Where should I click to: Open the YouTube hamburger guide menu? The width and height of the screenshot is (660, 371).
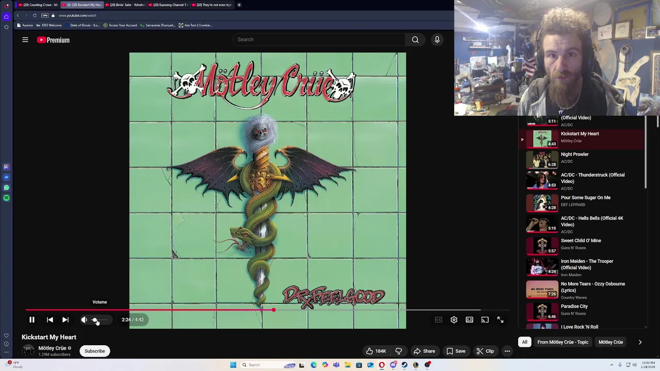[x=25, y=40]
